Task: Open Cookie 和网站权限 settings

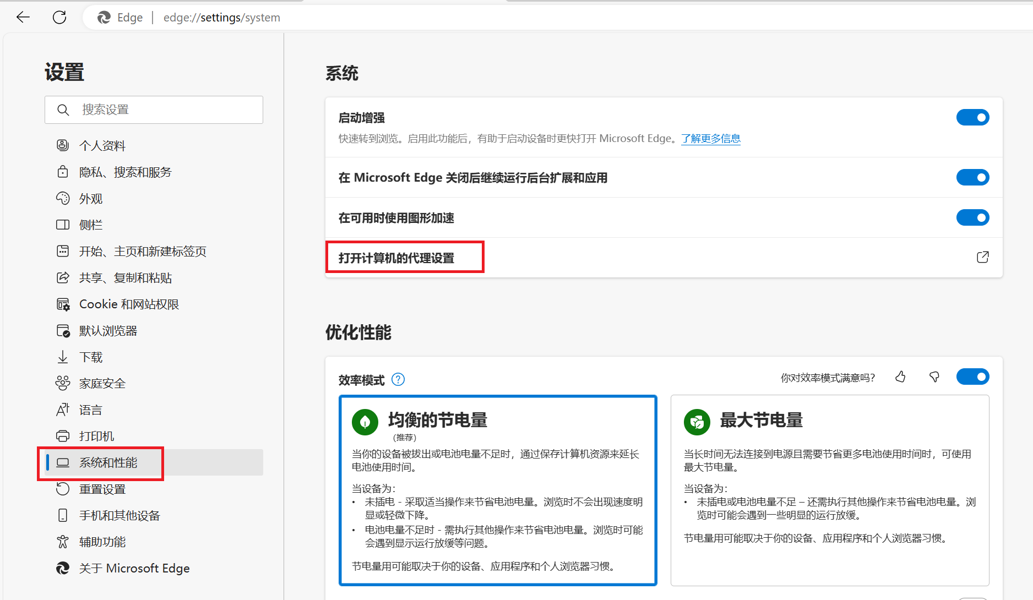Action: coord(154,304)
